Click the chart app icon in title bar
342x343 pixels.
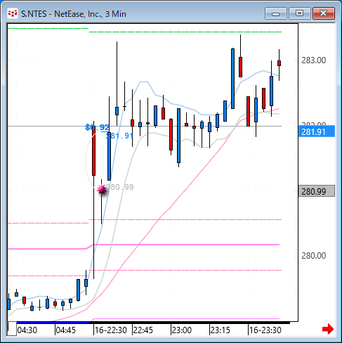coord(13,13)
